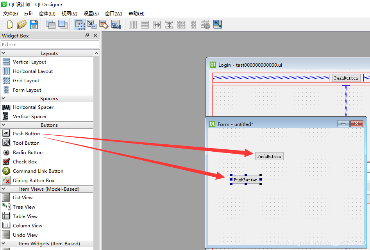
Task: Apply Lay Out Horizontally in Splitter icon
Action: click(x=157, y=25)
